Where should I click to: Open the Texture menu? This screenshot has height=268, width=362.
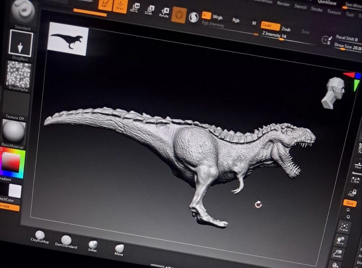(x=334, y=12)
